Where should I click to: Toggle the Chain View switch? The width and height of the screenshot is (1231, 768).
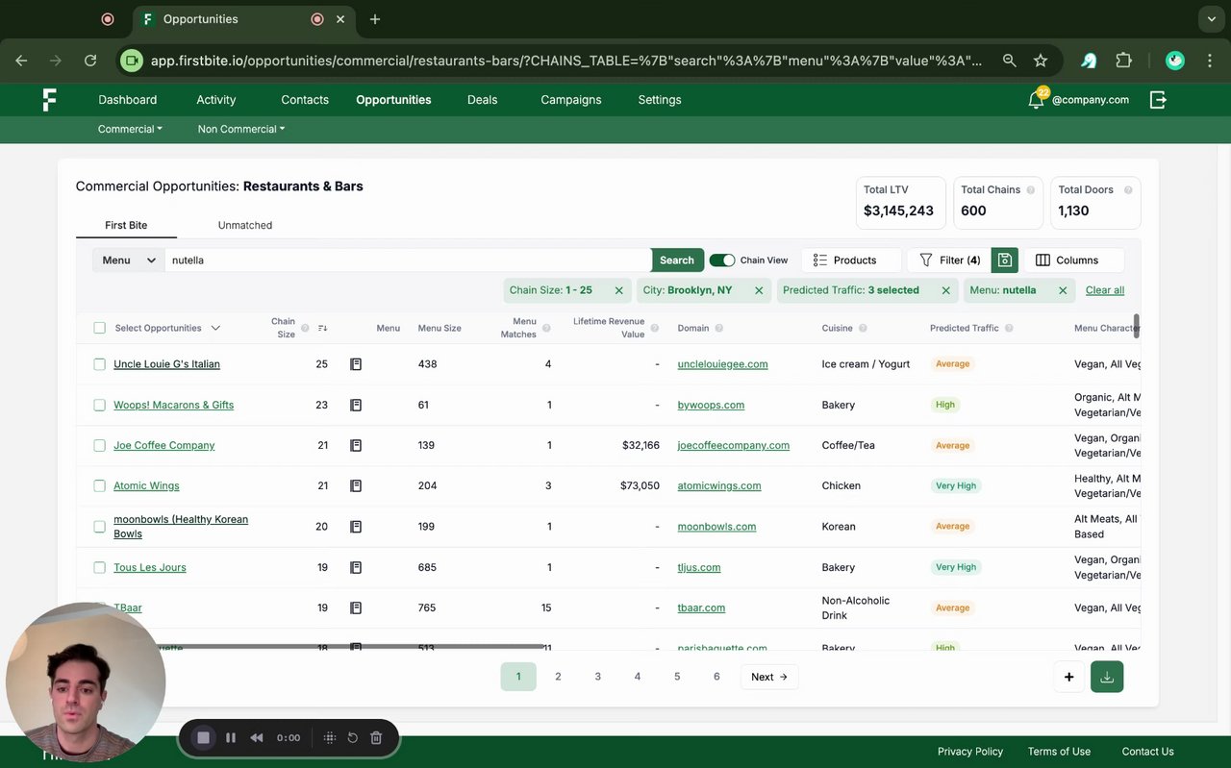coord(722,260)
